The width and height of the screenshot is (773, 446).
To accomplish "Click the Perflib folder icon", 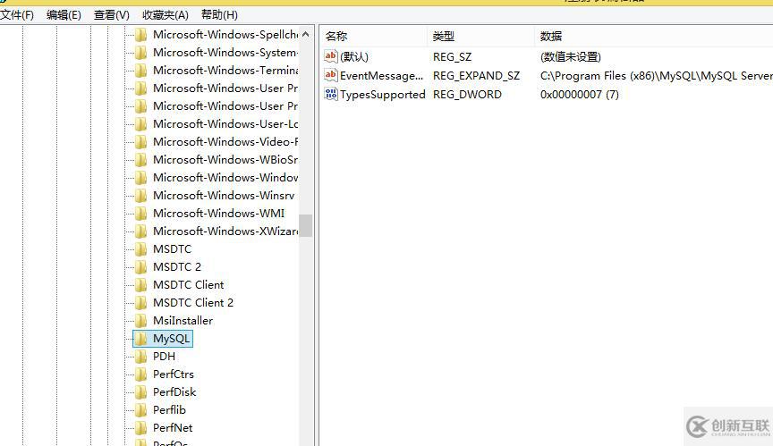I will 141,409.
